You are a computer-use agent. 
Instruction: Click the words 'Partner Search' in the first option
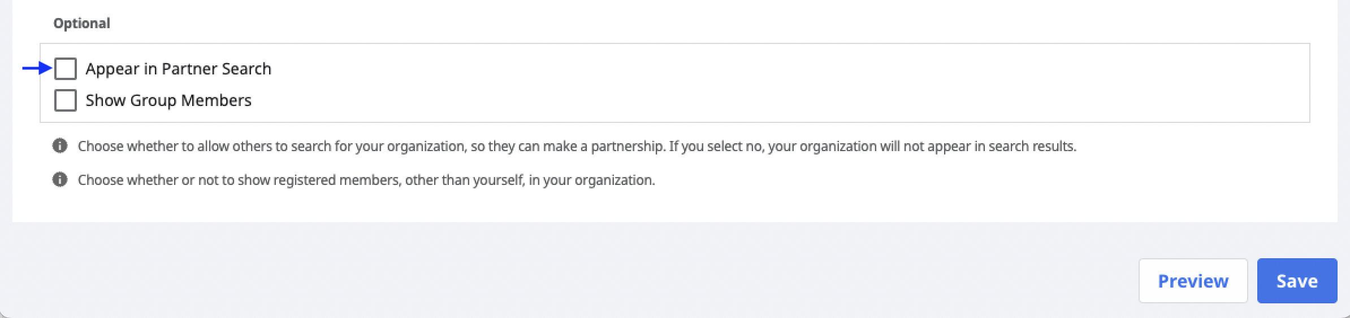point(217,69)
